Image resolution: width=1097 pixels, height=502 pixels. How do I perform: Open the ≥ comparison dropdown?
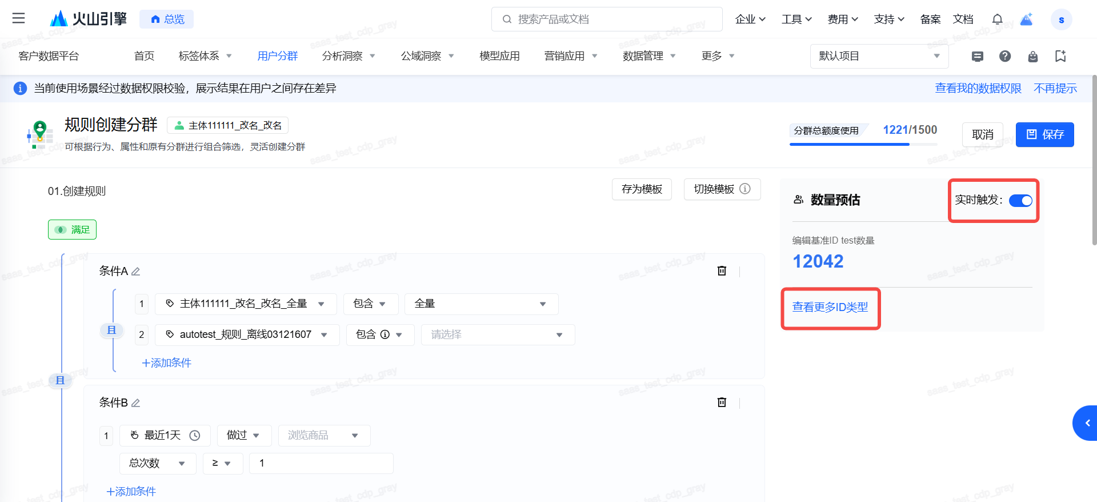pyautogui.click(x=222, y=463)
